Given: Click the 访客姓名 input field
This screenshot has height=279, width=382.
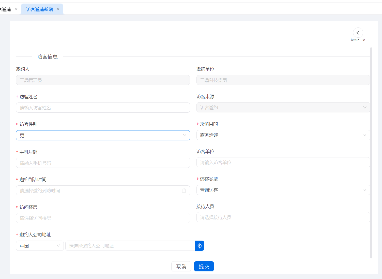Looking at the screenshot, I should pos(103,108).
